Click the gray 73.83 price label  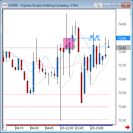(x=123, y=48)
